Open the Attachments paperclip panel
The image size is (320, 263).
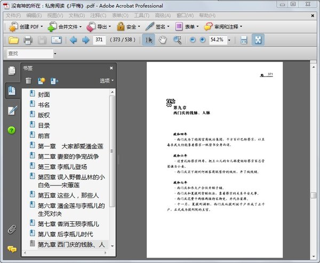click(x=11, y=230)
